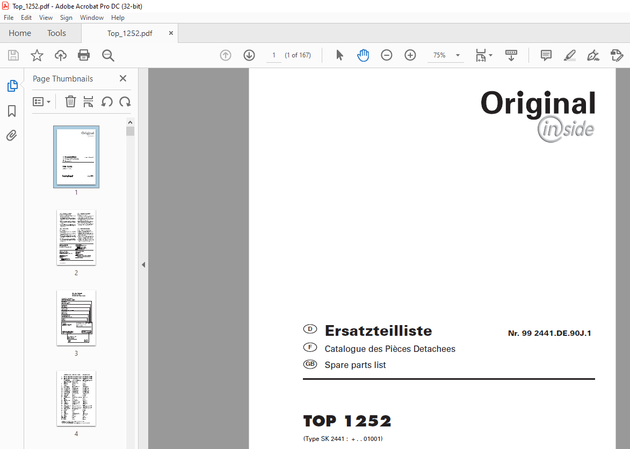630x449 pixels.
Task: Go to next page arrow
Action: coord(249,55)
